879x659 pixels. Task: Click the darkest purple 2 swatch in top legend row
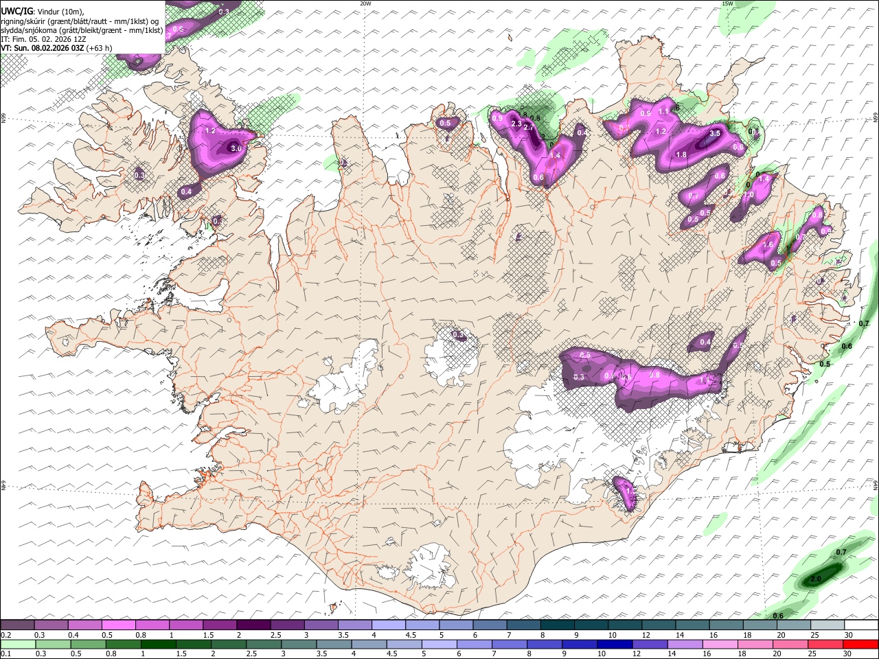click(253, 625)
